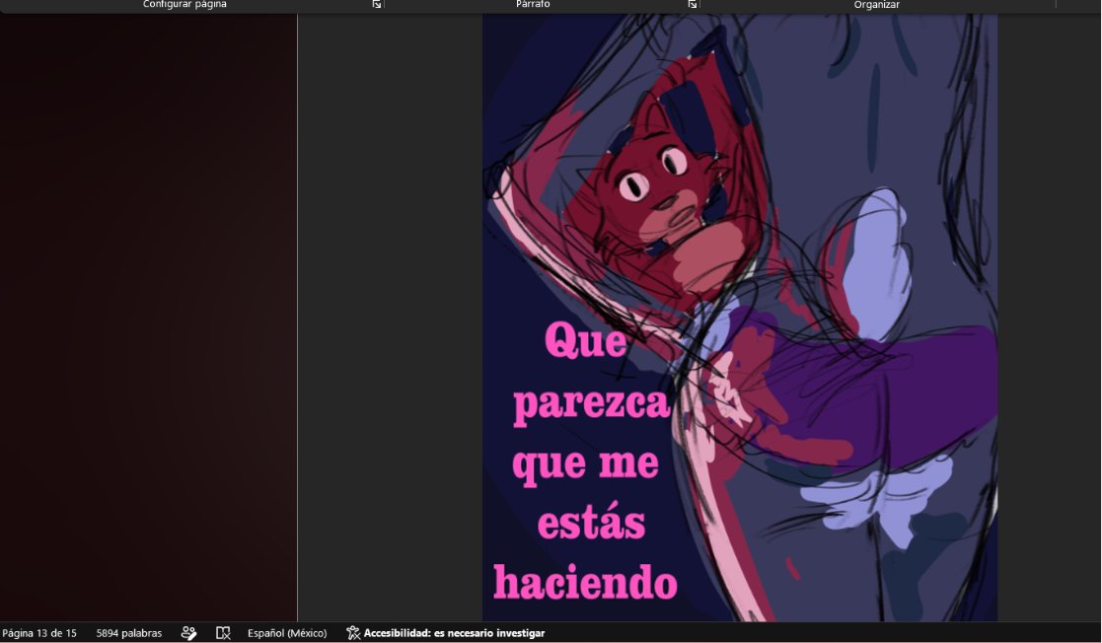Open the Configurar página dialog launcher
This screenshot has width=1102, height=643.
(x=377, y=4)
